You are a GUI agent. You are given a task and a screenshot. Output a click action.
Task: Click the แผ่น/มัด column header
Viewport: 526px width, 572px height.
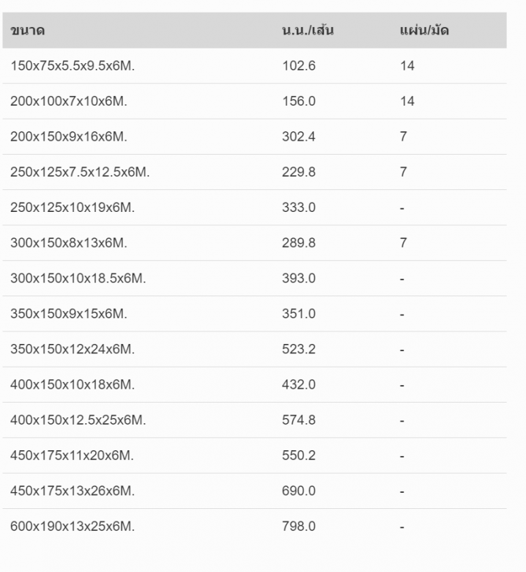click(x=424, y=29)
